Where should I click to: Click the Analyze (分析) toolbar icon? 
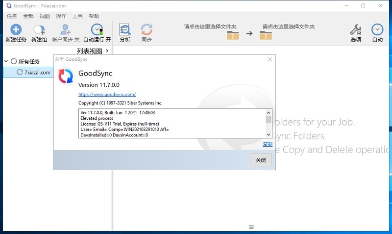point(124,30)
